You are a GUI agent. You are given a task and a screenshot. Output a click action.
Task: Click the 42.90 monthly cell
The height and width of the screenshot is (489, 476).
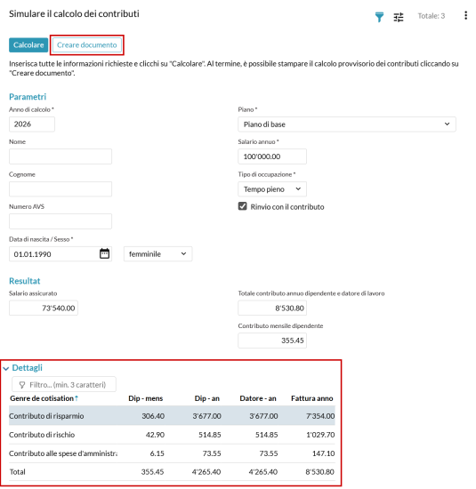[x=155, y=435]
